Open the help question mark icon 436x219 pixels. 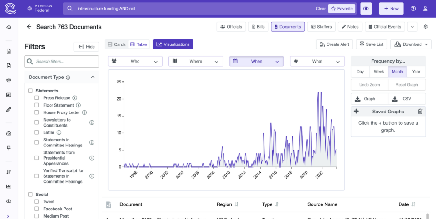pyautogui.click(x=413, y=9)
